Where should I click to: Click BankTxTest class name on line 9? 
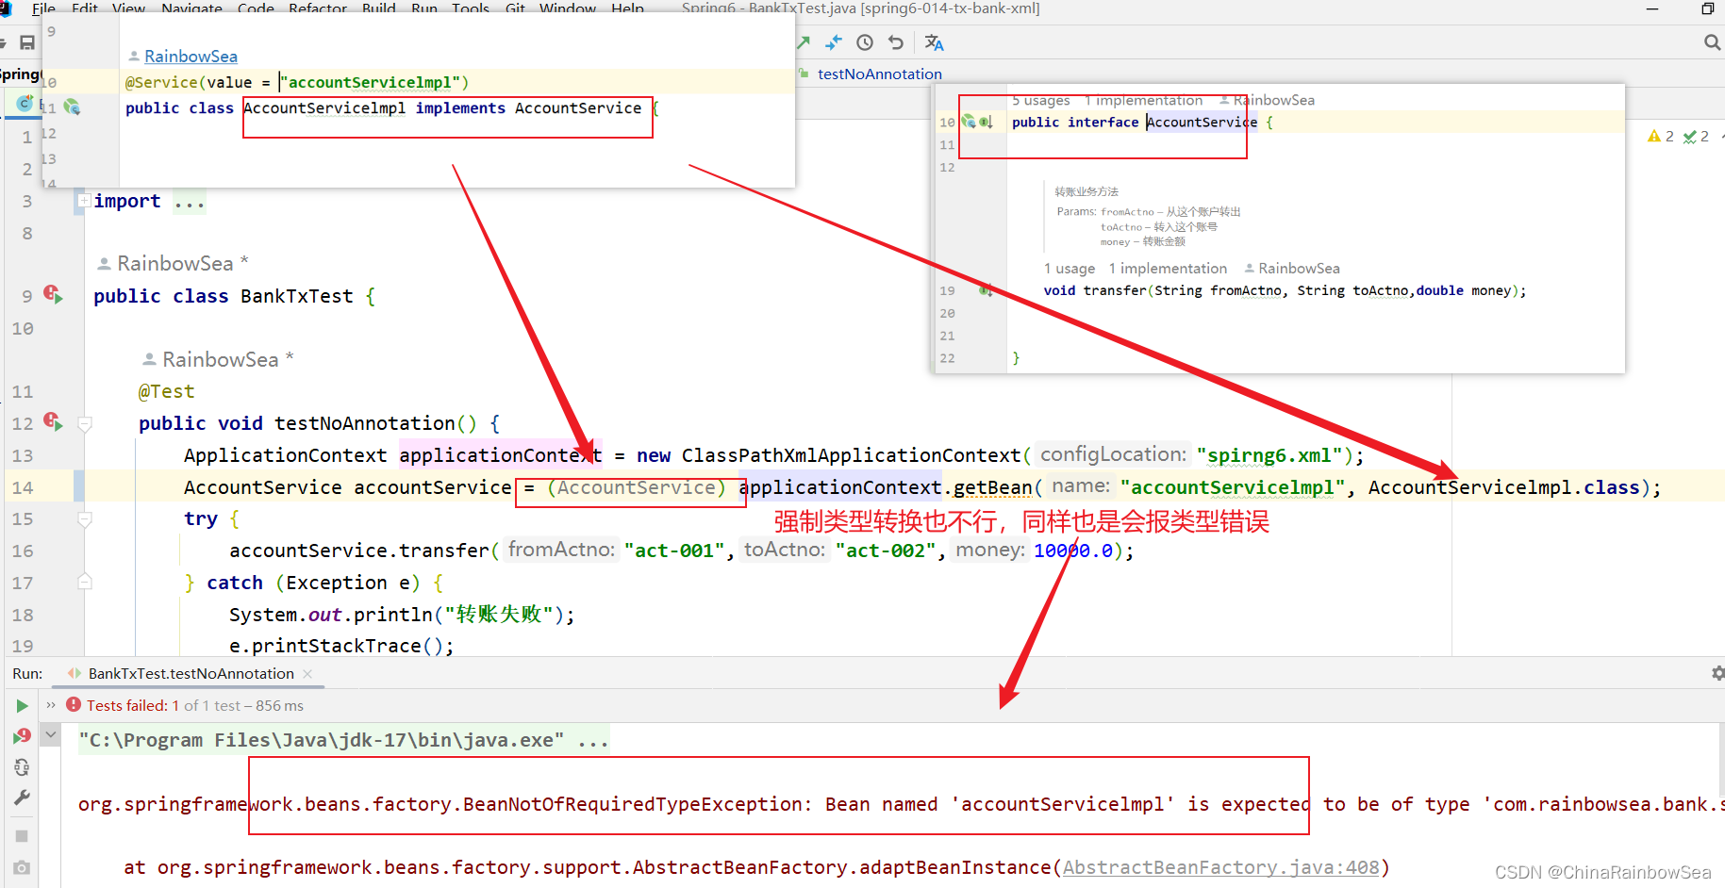(297, 296)
